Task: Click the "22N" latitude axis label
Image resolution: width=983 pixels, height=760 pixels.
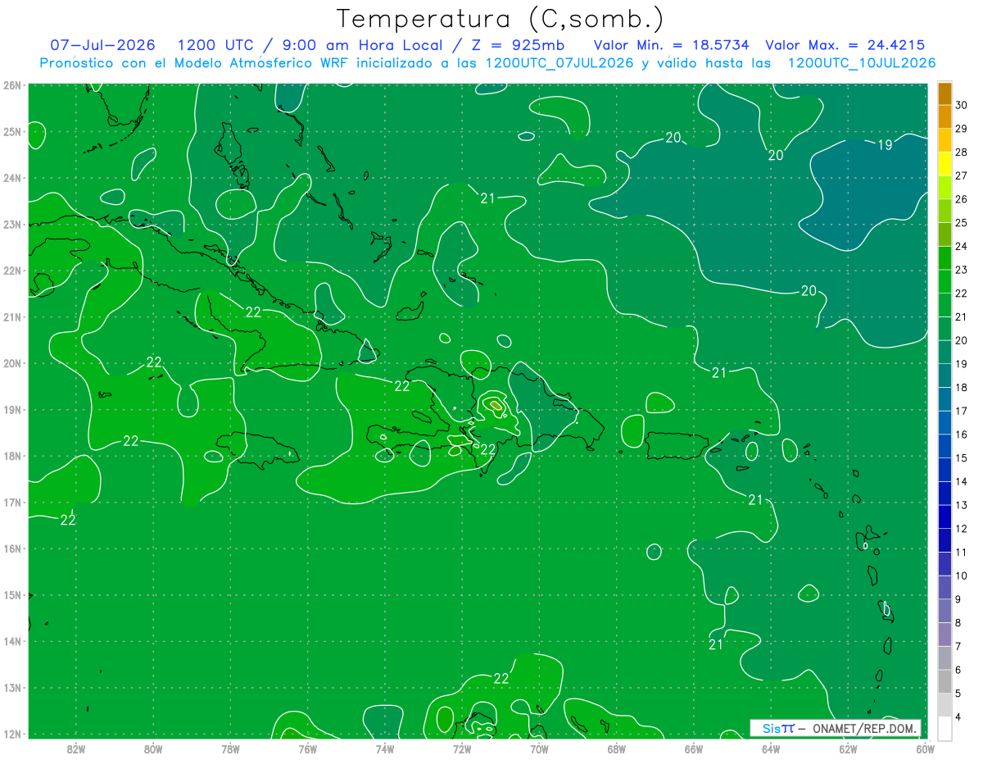Action: click(11, 271)
